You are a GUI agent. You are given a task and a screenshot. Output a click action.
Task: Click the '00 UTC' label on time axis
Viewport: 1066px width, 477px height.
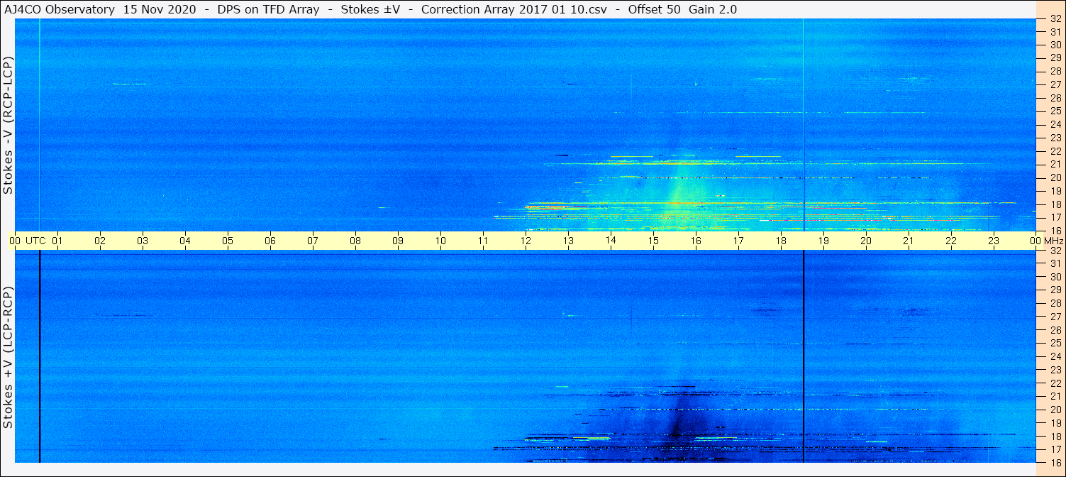click(x=28, y=241)
